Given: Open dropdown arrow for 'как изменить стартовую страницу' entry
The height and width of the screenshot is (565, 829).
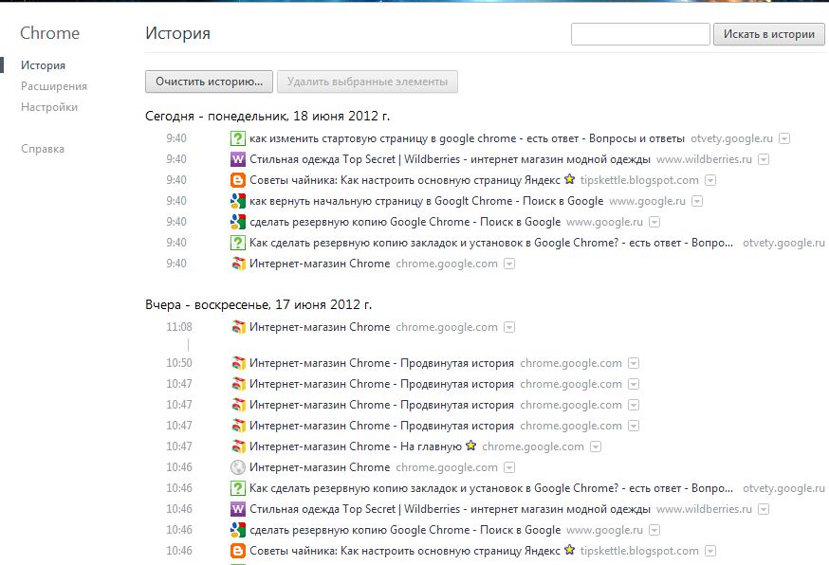Looking at the screenshot, I should click(x=784, y=138).
